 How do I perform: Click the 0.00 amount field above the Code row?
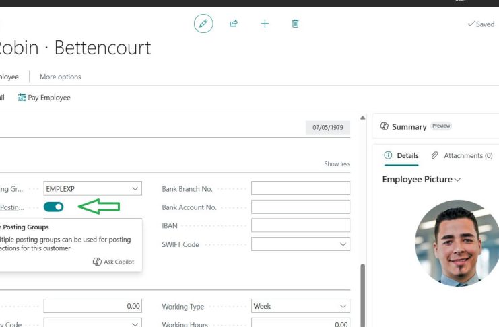click(93, 306)
